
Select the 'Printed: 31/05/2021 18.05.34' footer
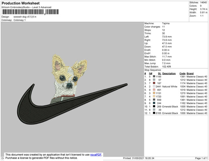point(139,158)
